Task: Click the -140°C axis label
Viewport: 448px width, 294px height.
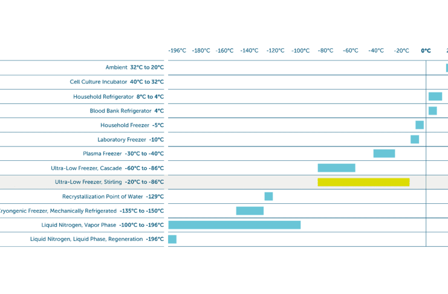Action: pos(249,51)
